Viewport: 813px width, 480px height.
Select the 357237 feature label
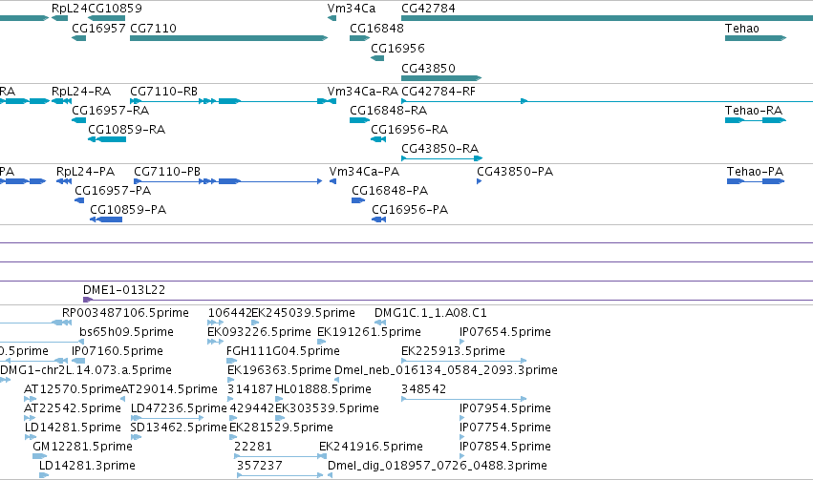coord(260,466)
